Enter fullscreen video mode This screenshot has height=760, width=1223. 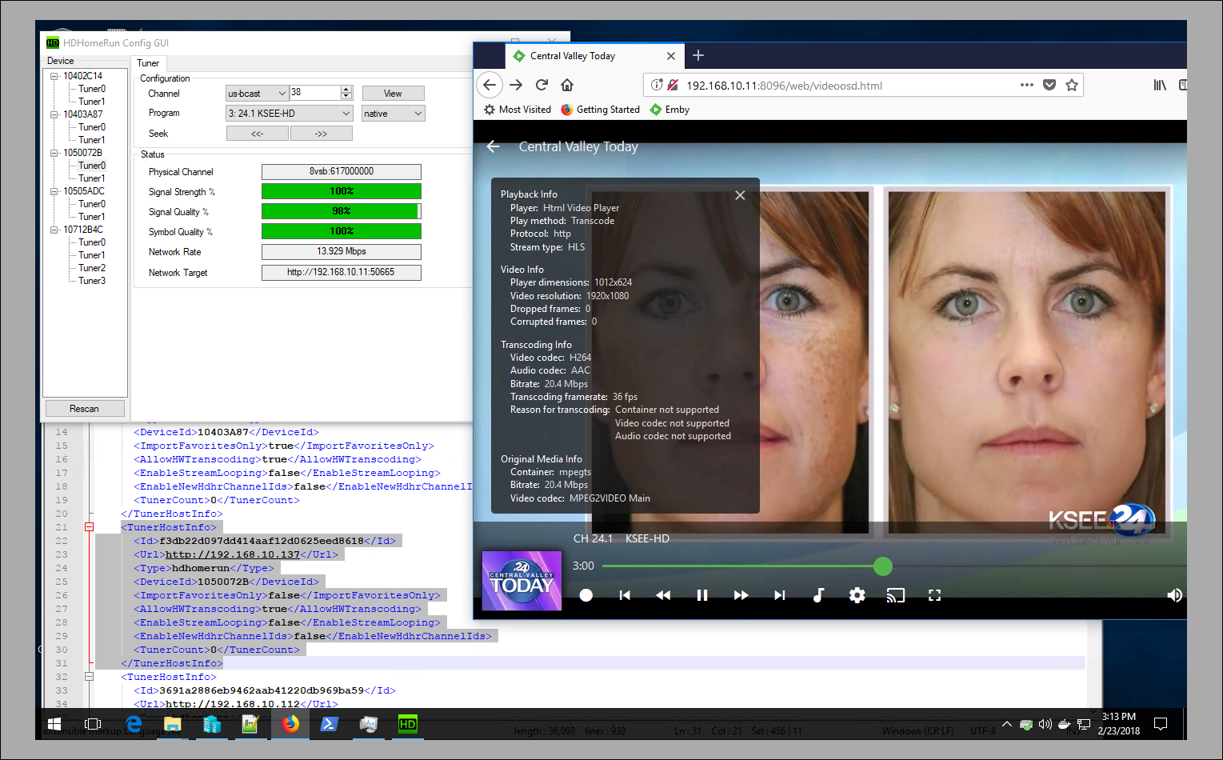click(x=934, y=595)
